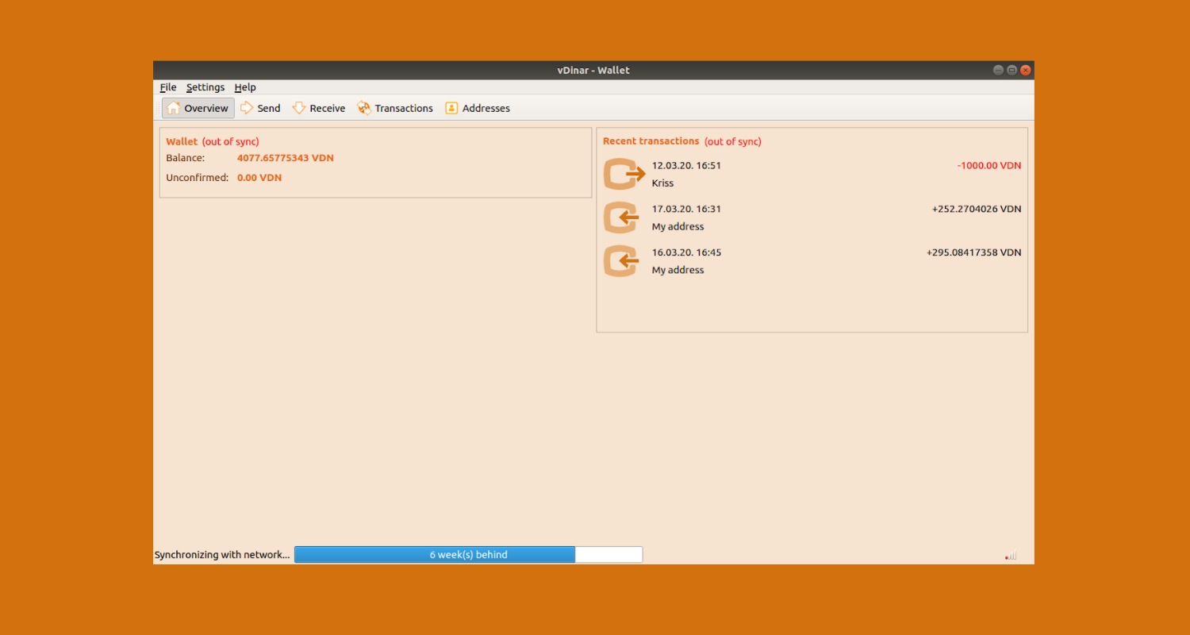
Task: Open the Help menu
Action: (x=245, y=87)
